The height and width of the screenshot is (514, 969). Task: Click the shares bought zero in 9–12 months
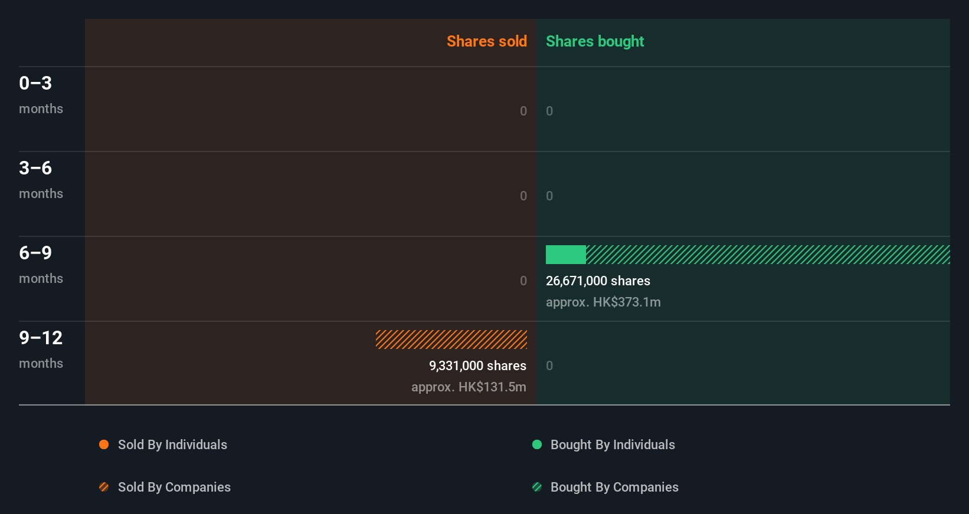tap(549, 365)
